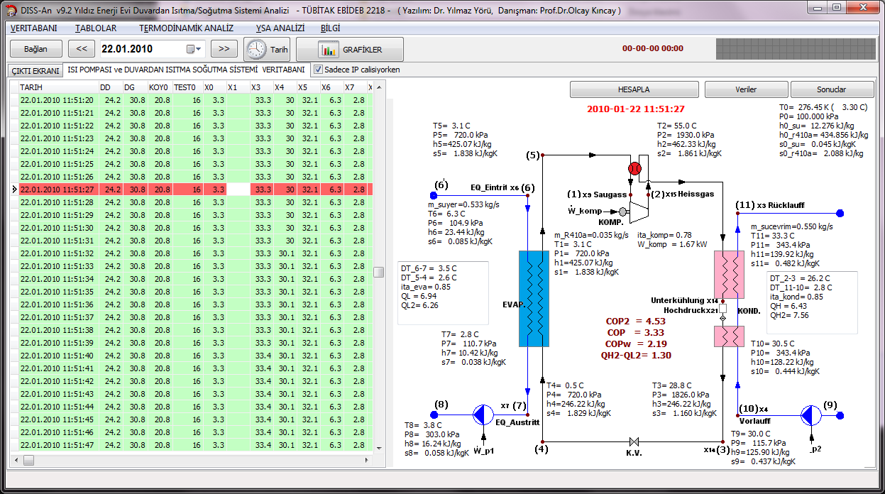Go back a date using the << stepper
Screen dimensions: 885x494
click(82, 49)
